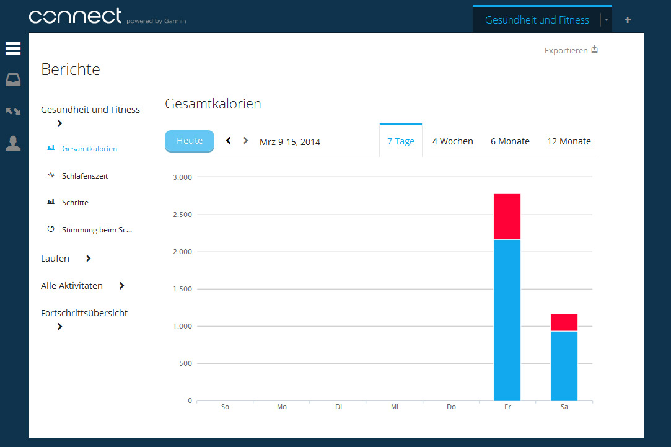Click the Stimmung beim Schlafen gauge icon
The image size is (671, 447).
pos(51,229)
